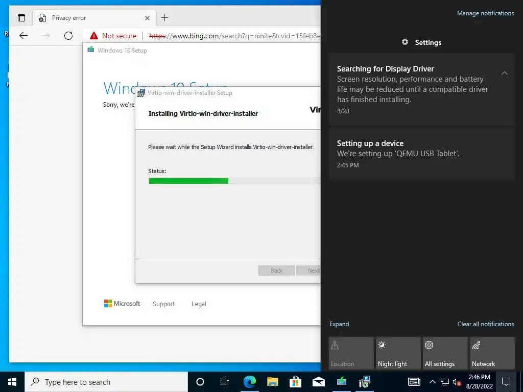Click the Back button in Virtio setup
523x392 pixels.
point(276,271)
